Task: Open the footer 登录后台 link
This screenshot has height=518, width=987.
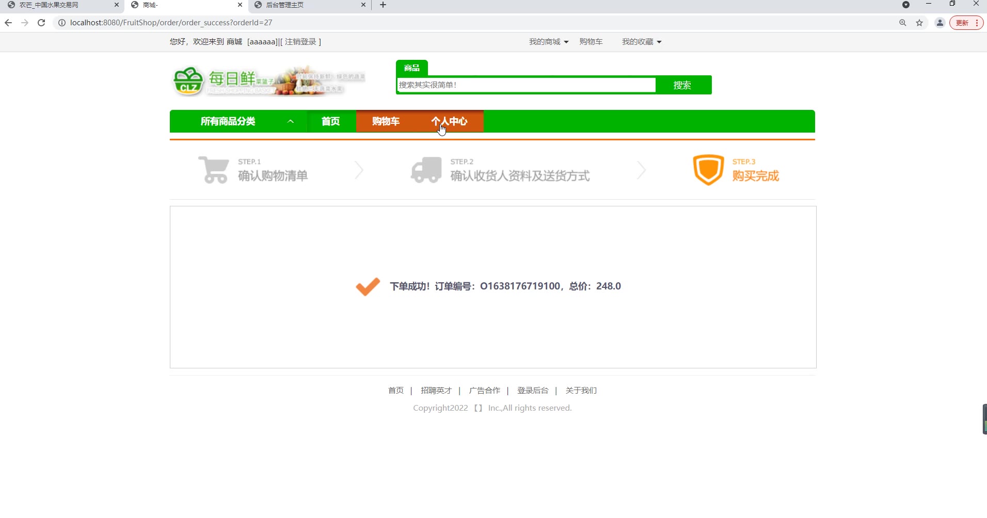Action: pyautogui.click(x=533, y=391)
